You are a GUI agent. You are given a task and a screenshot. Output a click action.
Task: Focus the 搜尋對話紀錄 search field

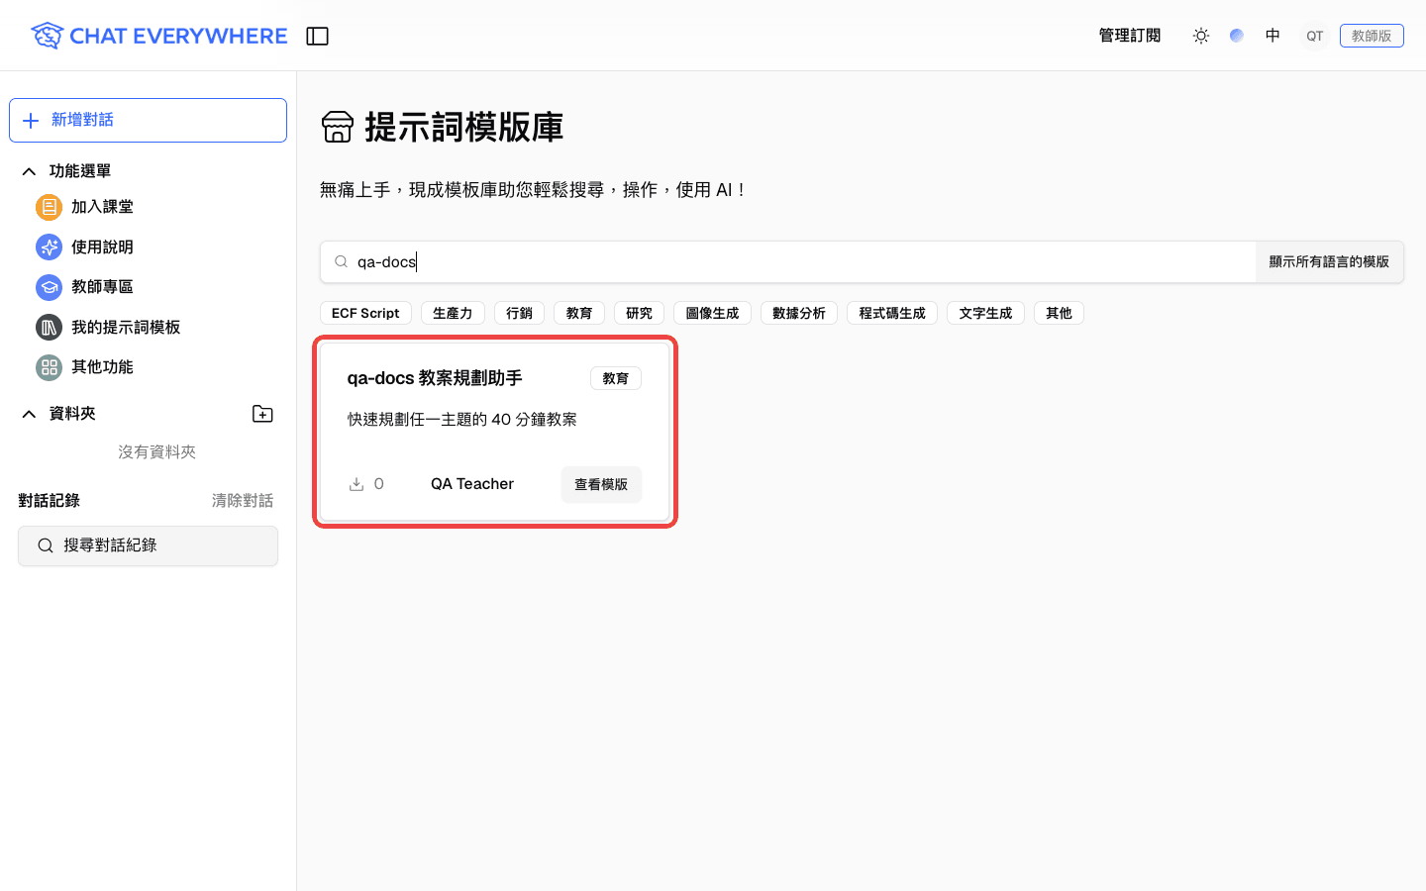pyautogui.click(x=148, y=545)
